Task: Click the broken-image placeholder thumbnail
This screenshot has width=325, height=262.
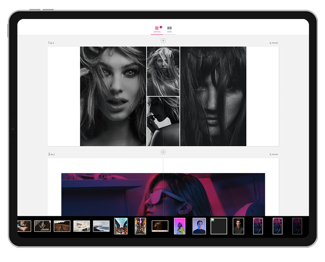Action: 219,226
